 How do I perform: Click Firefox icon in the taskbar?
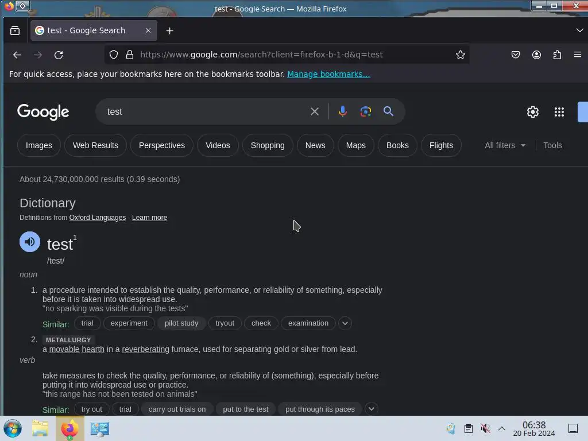[x=69, y=428]
